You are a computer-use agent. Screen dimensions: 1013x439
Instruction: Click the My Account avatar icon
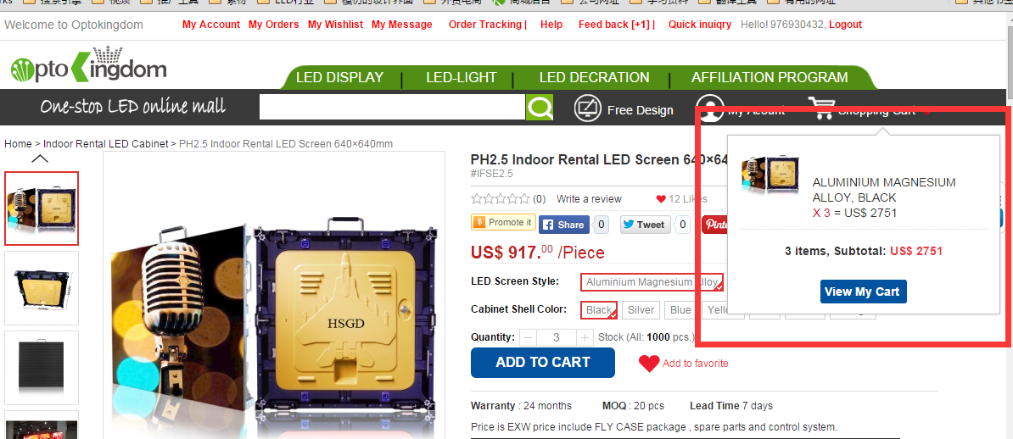click(x=710, y=108)
